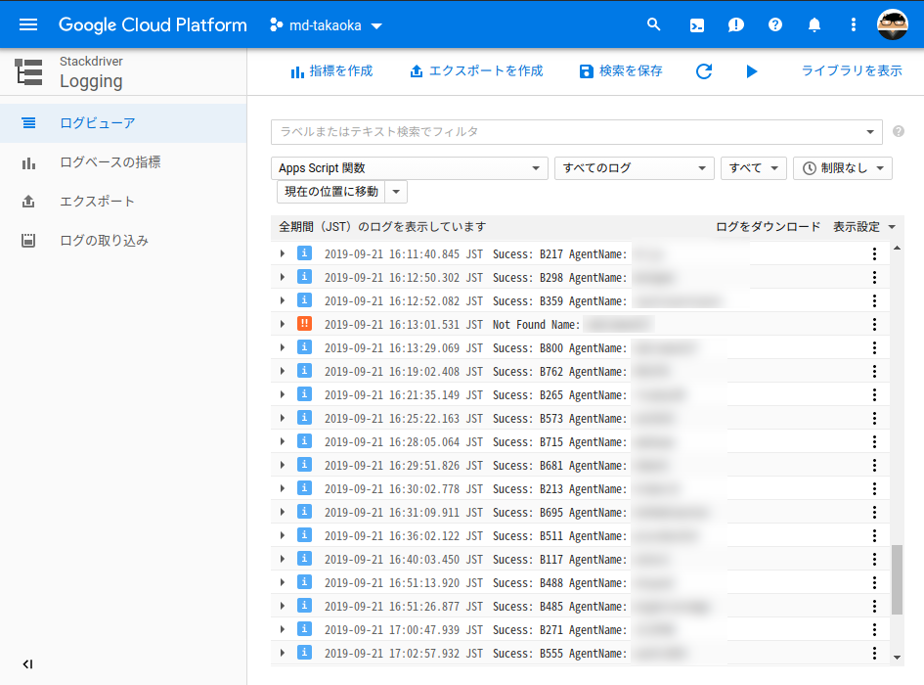This screenshot has width=924, height=685.
Task: Collapse the sidebar with the bottom-left arrow
Action: (x=27, y=663)
